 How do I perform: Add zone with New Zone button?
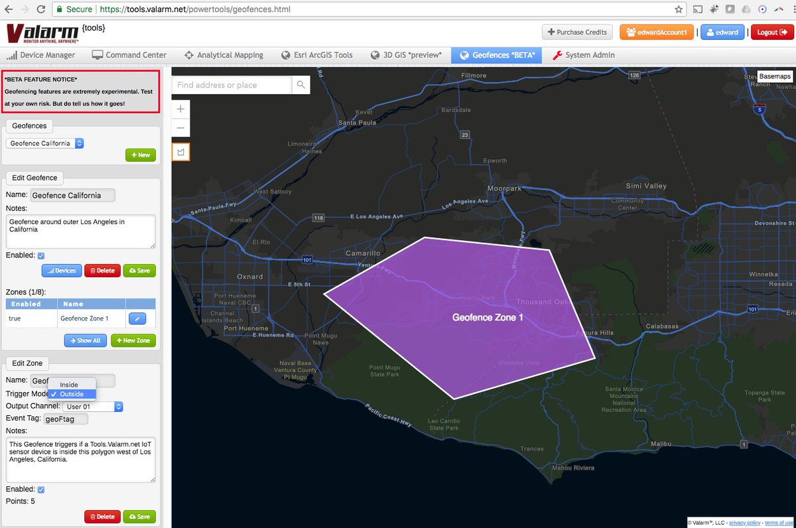click(x=133, y=340)
